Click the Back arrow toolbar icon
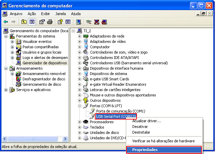This screenshot has height=154, width=215. [x=6, y=22]
